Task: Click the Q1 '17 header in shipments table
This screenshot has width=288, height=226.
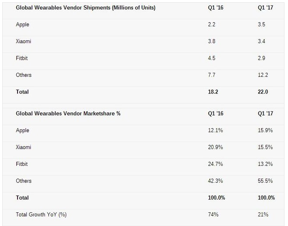Action: pos(266,8)
